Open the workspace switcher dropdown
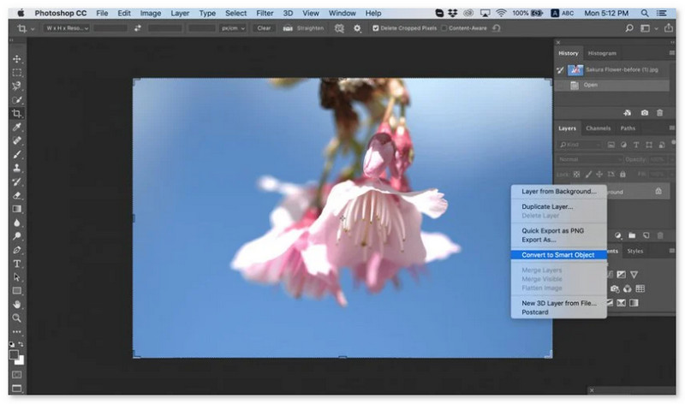This screenshot has height=404, width=685. pos(648,28)
